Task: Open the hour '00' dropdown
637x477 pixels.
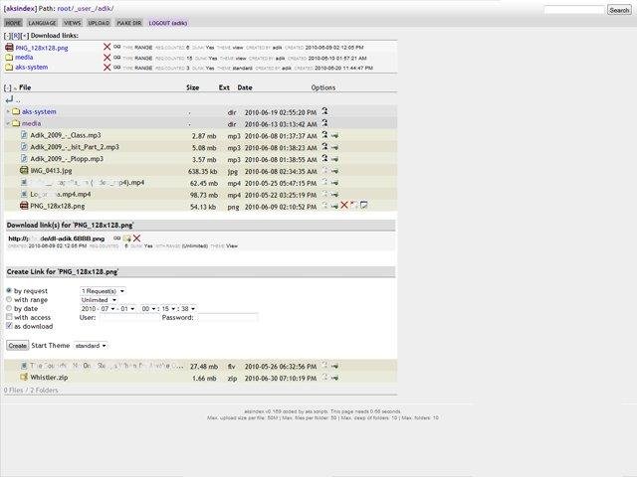Action: 148,309
